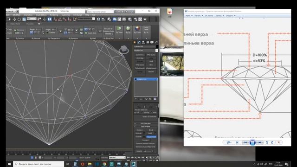Toggle the Percent Snap icon
The image size is (297, 167).
click(x=65, y=19)
